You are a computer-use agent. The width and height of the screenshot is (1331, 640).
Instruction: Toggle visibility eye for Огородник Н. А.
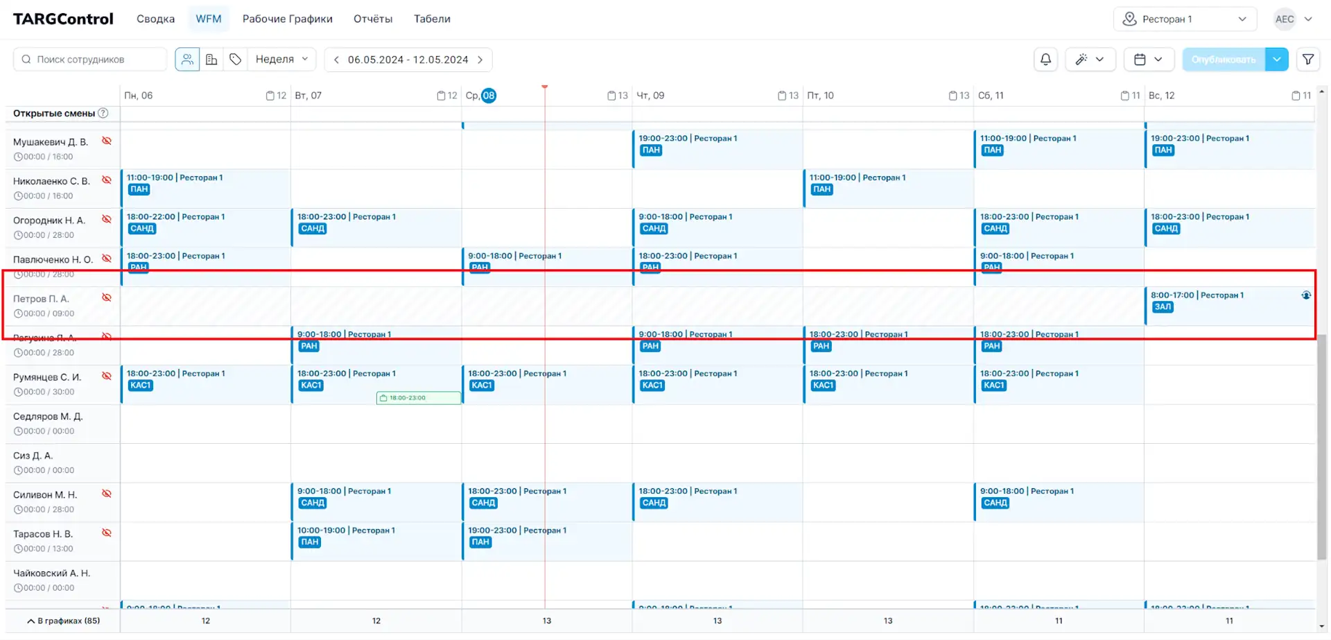point(107,219)
